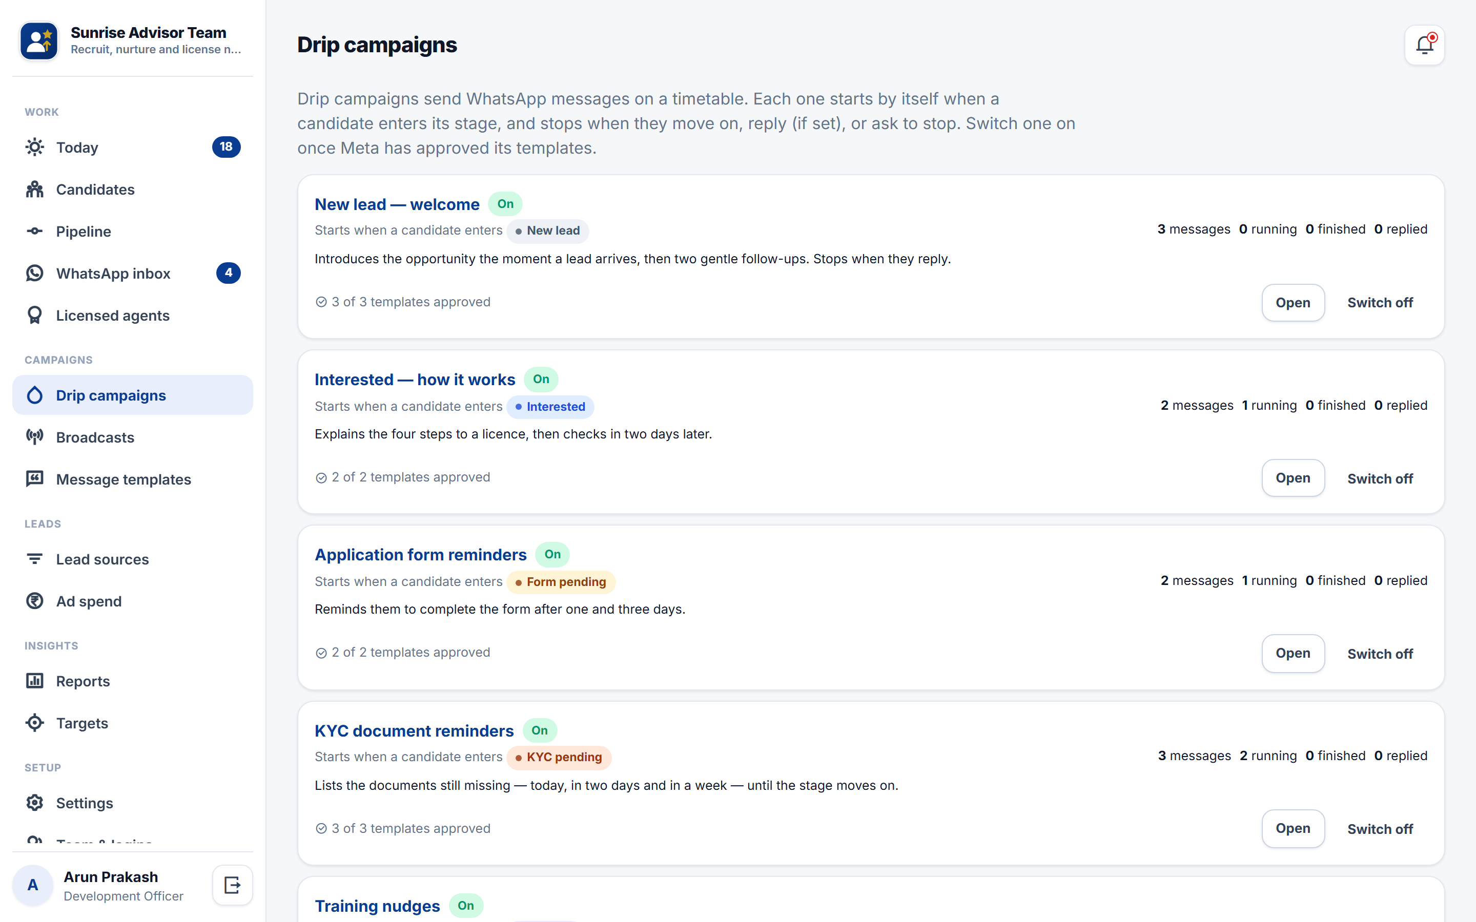This screenshot has height=922, width=1476.
Task: Open the notifications bell
Action: pyautogui.click(x=1424, y=45)
